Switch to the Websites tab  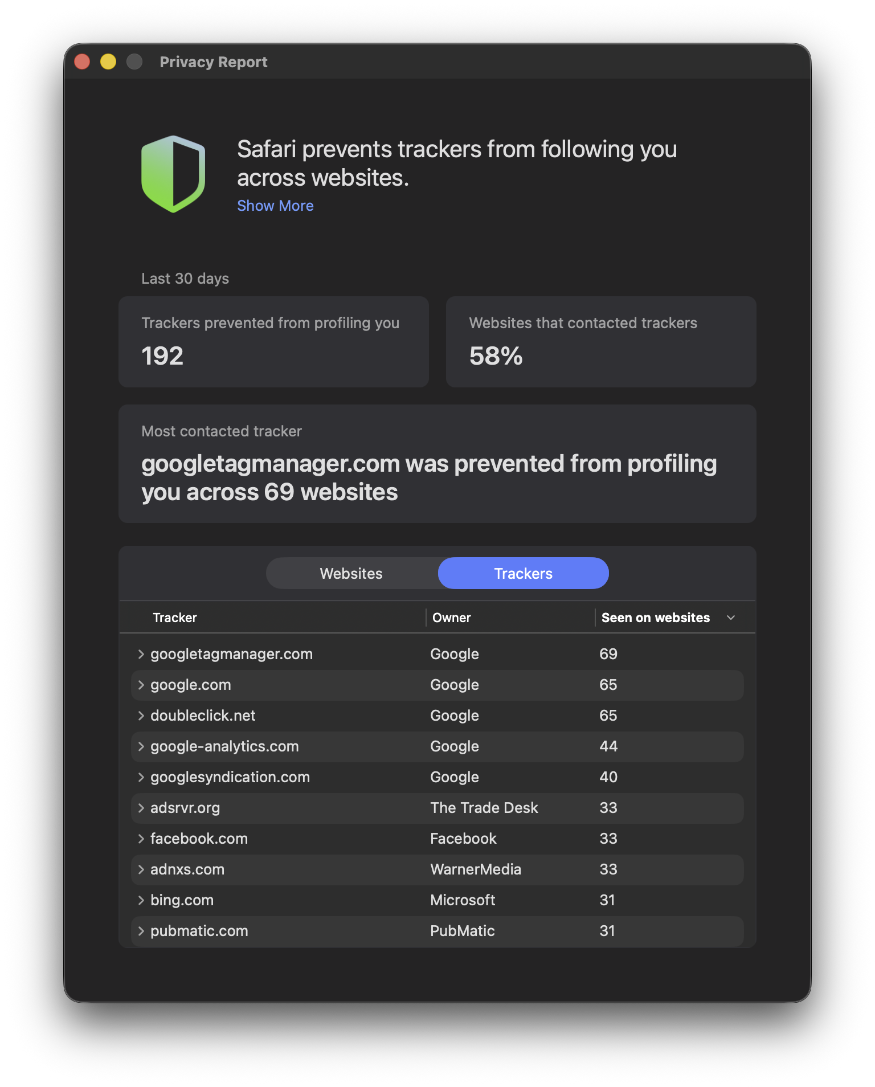coord(351,574)
